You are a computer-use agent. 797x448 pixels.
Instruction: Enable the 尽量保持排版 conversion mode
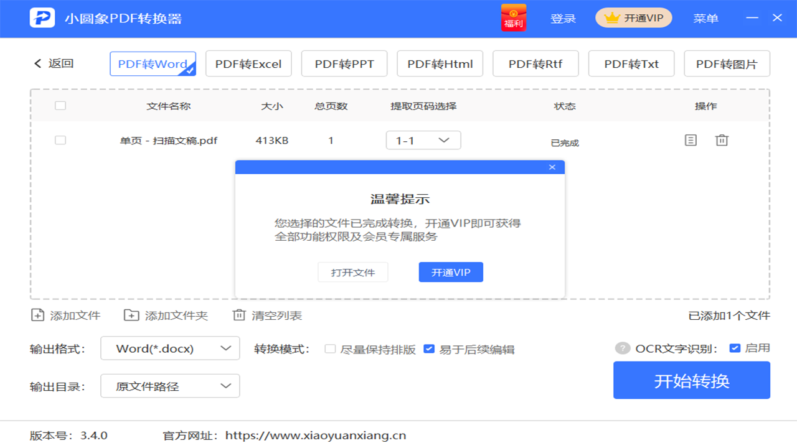click(x=330, y=349)
